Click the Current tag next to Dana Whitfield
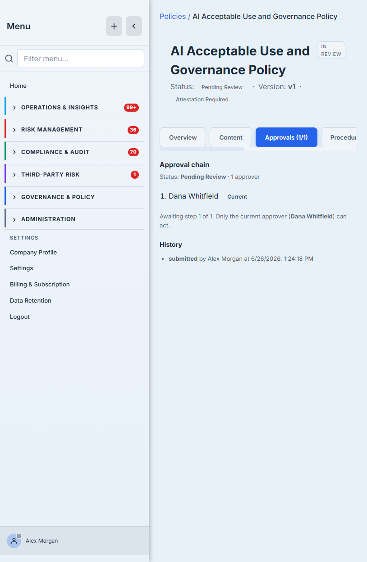The width and height of the screenshot is (367, 562). tap(237, 197)
